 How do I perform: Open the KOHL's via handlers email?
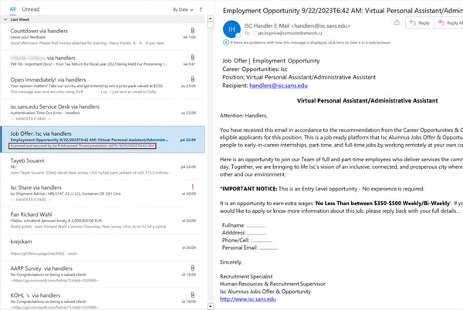(x=103, y=299)
